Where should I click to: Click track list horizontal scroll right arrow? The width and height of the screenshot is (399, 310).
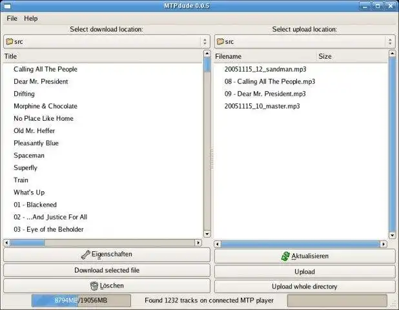point(198,243)
